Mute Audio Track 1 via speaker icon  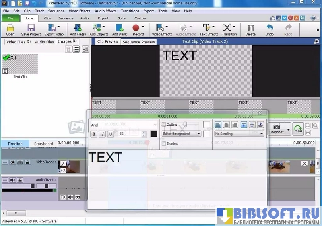point(13,180)
